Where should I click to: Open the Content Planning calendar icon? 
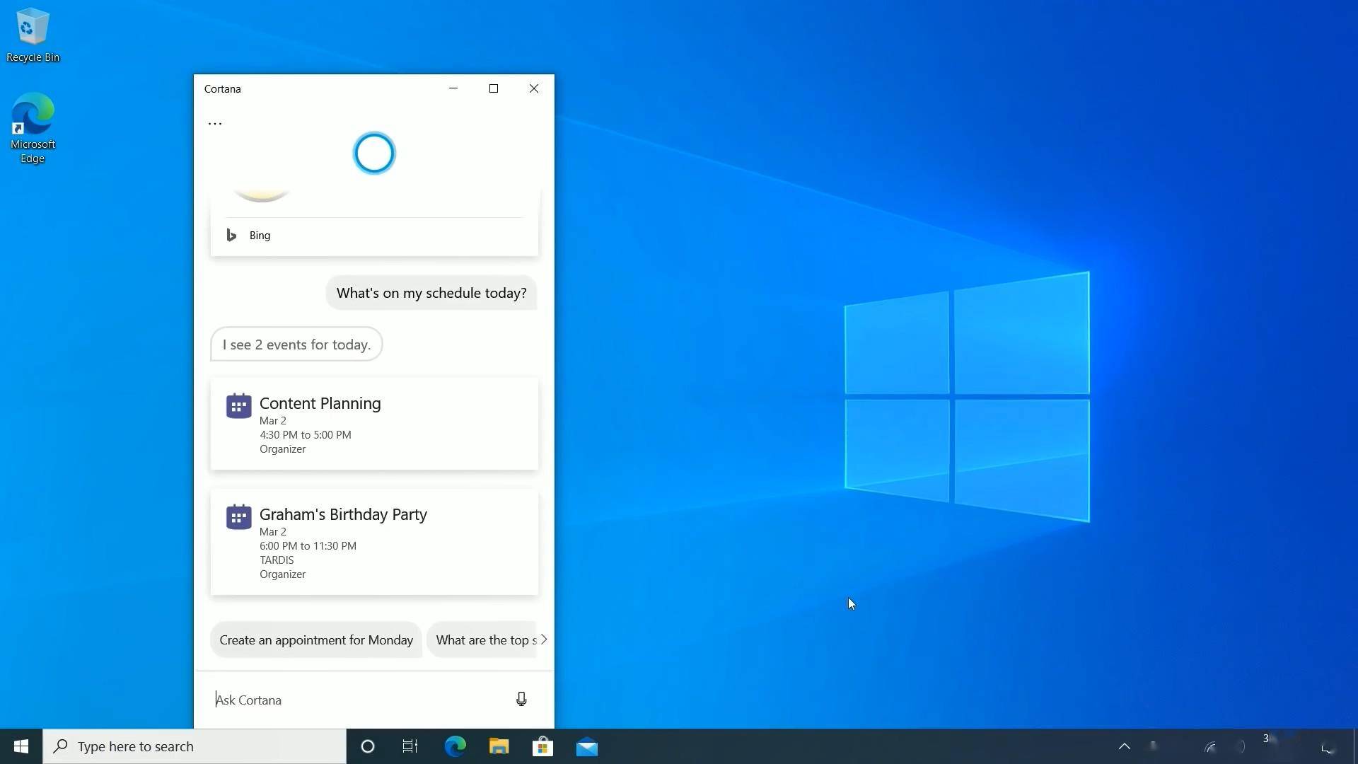point(238,406)
